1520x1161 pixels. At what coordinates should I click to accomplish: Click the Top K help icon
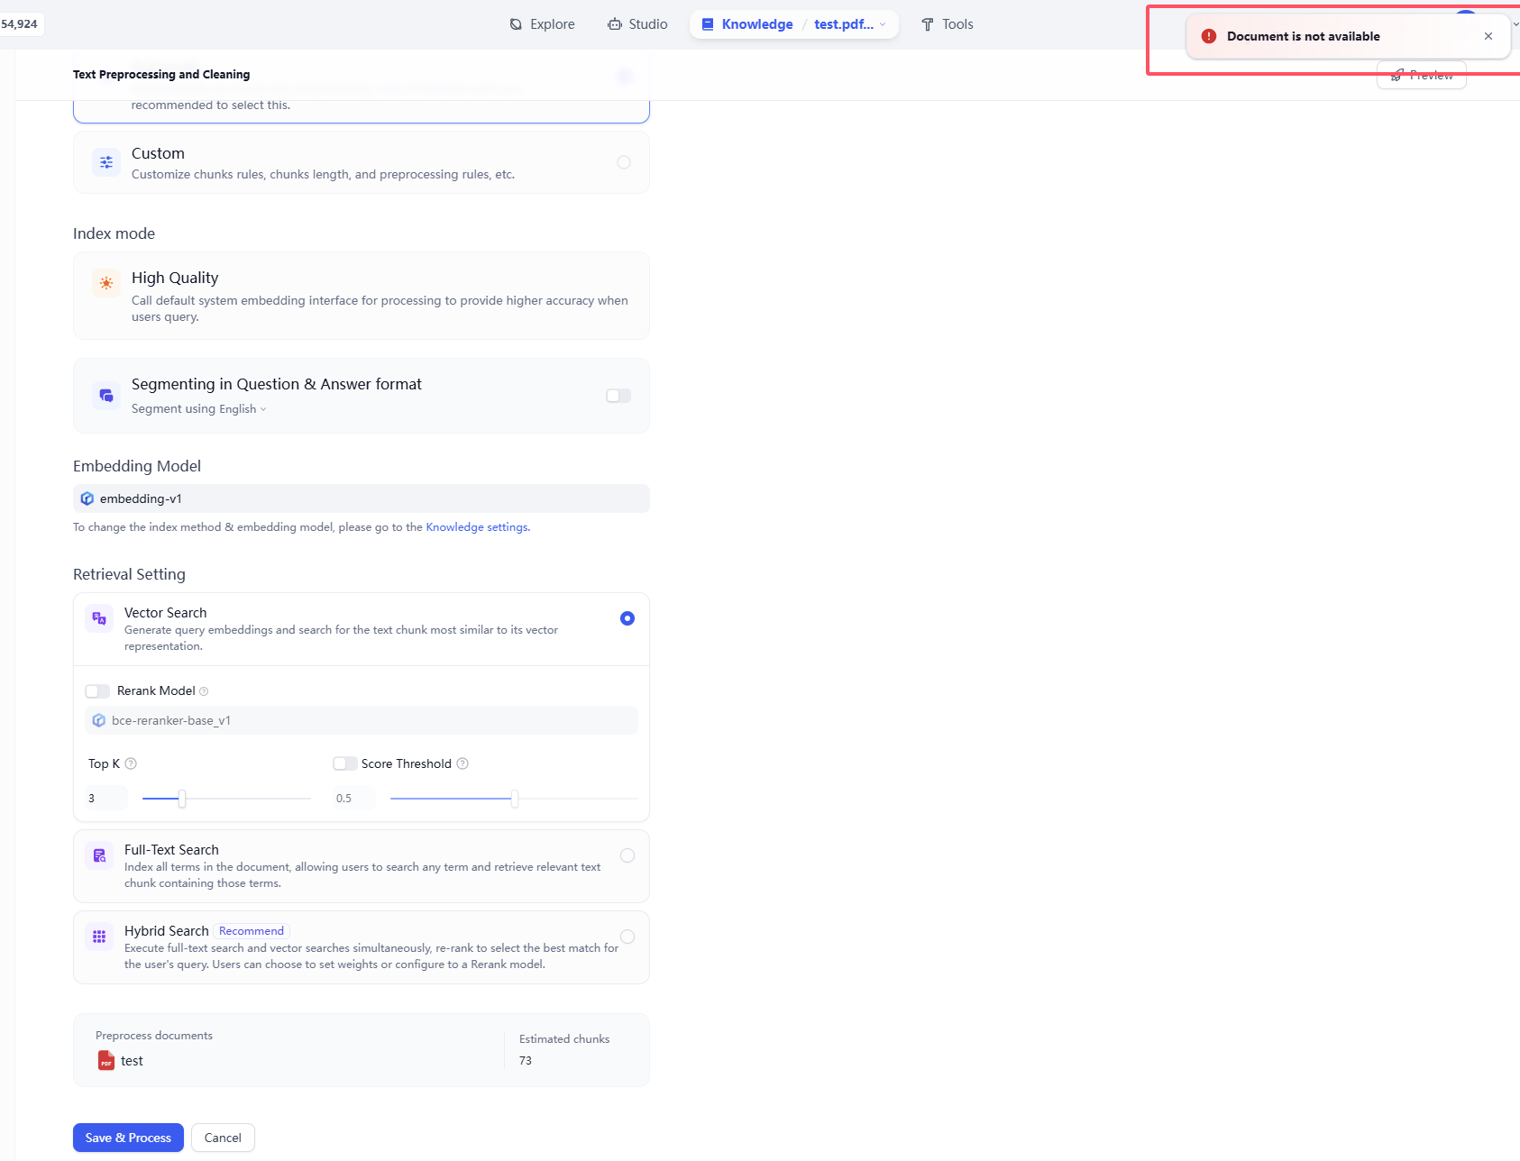[131, 763]
